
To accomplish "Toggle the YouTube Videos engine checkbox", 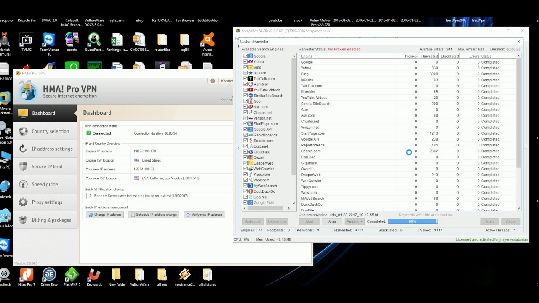I will pos(245,90).
